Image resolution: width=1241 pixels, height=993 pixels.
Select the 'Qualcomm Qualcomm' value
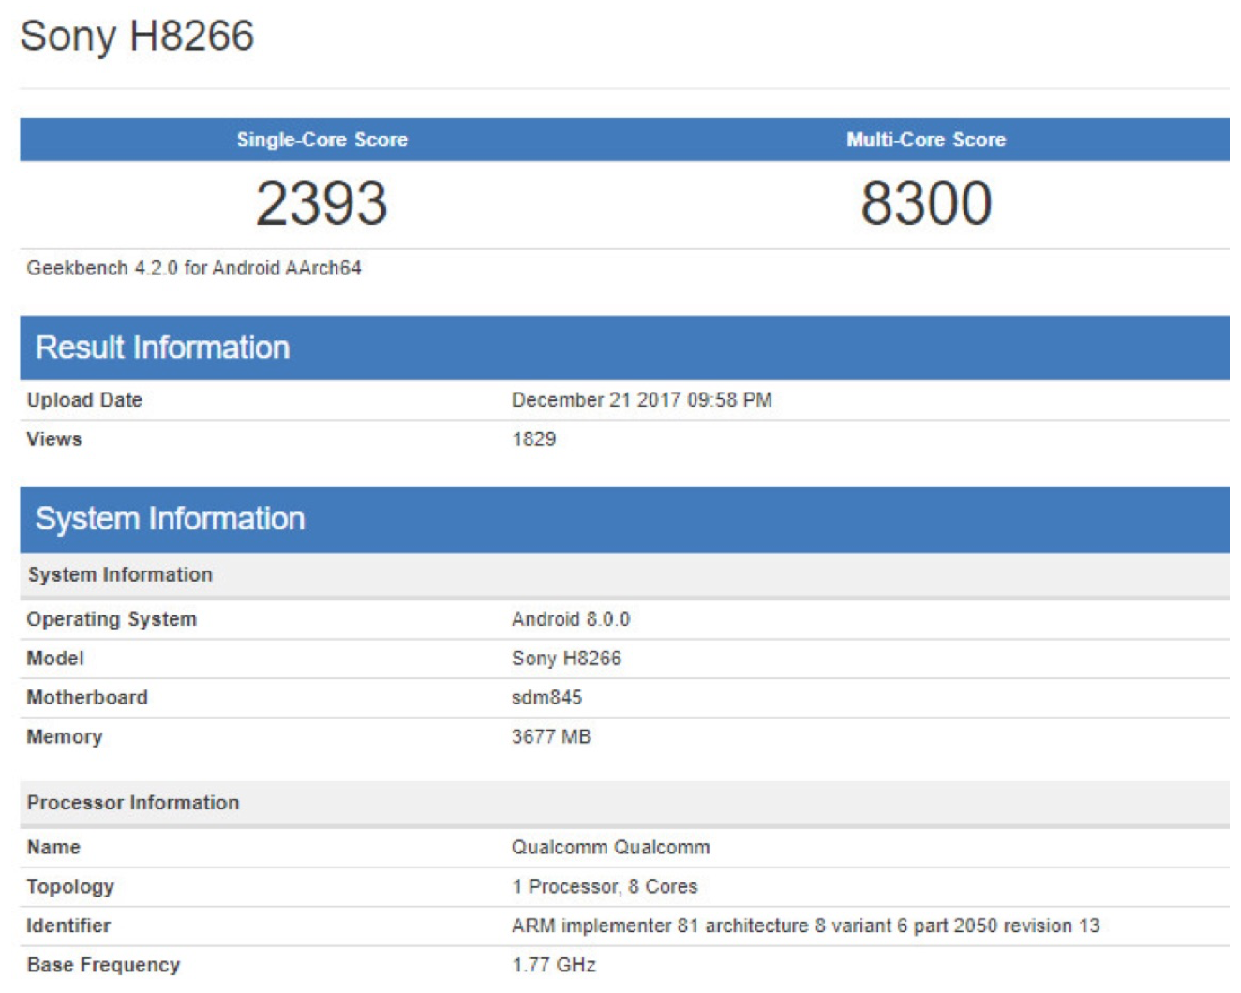(x=611, y=848)
